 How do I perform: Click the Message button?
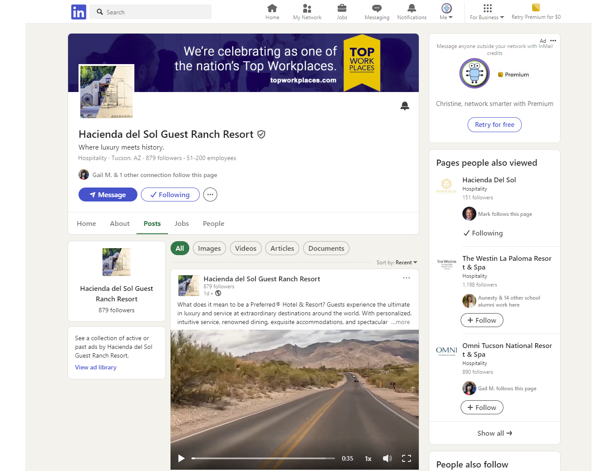108,195
